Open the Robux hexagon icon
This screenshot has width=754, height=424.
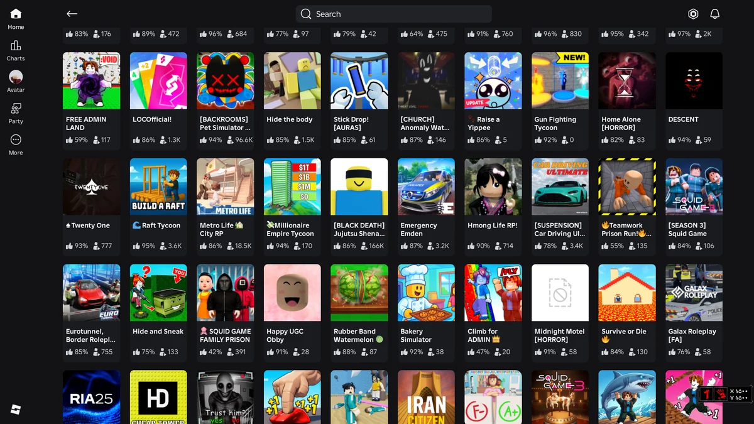pyautogui.click(x=693, y=14)
